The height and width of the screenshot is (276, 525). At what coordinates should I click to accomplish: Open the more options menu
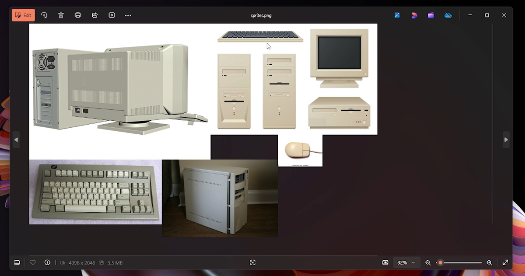pos(128,15)
